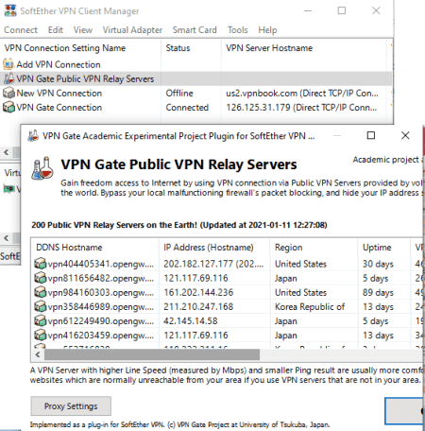Click server icon for vpn984160303.opengw
Viewport: 425px width, 431px height.
point(41,292)
